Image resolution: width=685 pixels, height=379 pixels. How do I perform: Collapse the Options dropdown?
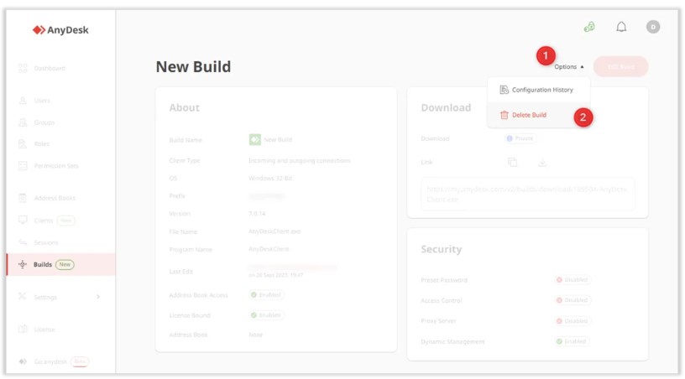click(x=569, y=67)
